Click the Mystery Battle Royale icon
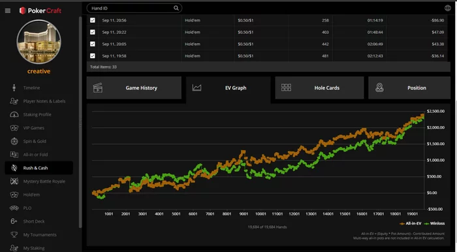This screenshot has width=457, height=252. click(14, 181)
